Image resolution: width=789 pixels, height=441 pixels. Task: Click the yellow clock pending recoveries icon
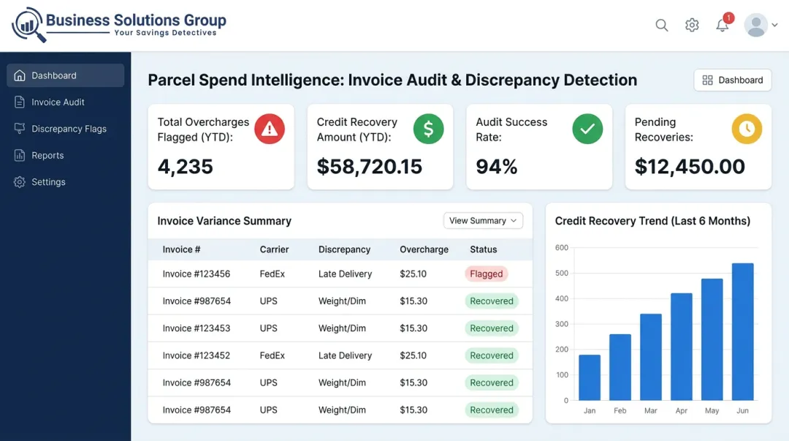click(747, 129)
